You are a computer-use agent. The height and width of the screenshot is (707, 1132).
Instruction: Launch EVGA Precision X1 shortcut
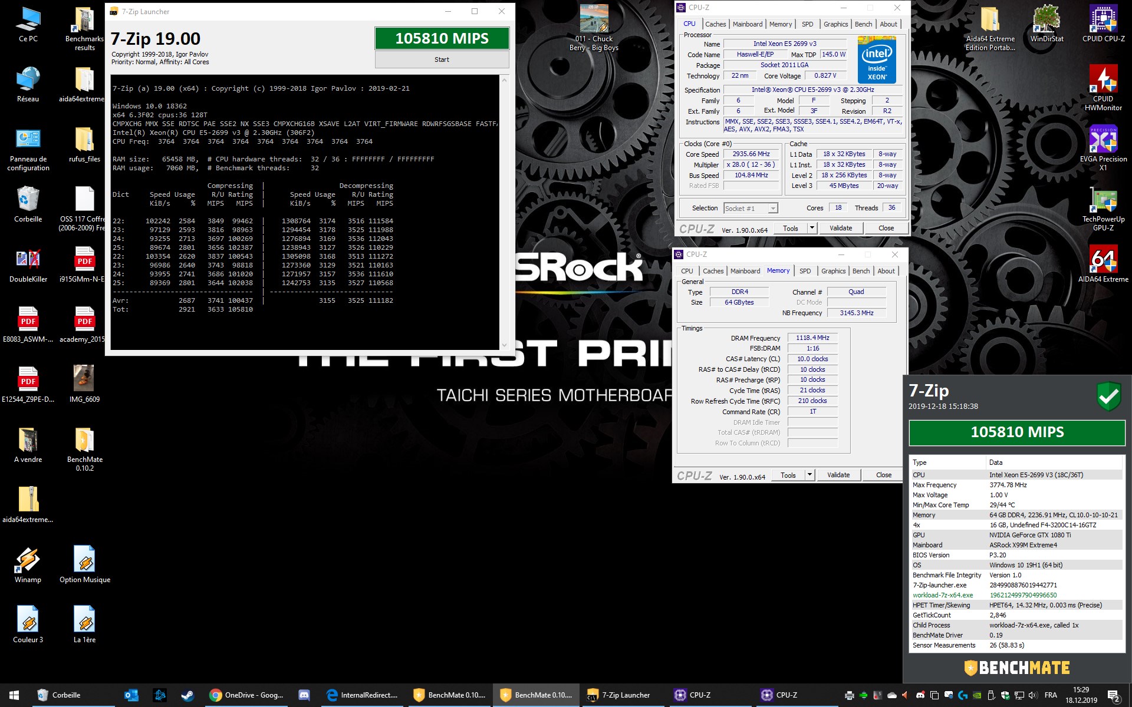[x=1103, y=148]
